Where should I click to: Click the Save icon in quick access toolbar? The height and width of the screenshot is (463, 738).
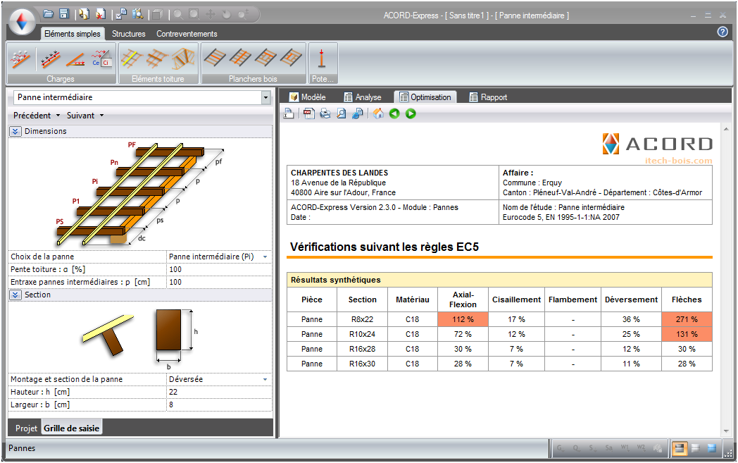click(64, 13)
